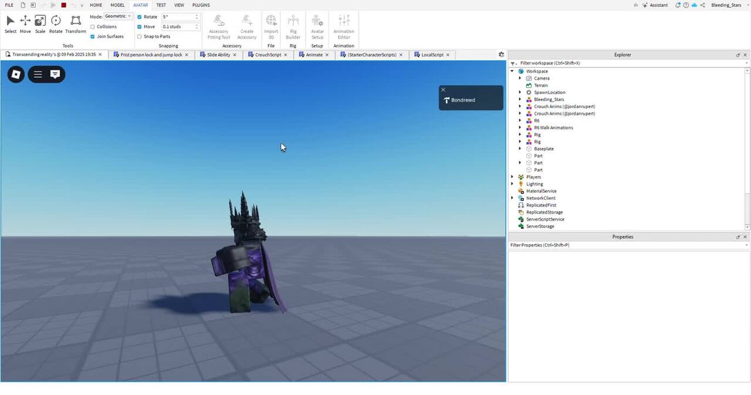
Task: Expand the Bleeding_Stars model node
Action: click(x=520, y=99)
